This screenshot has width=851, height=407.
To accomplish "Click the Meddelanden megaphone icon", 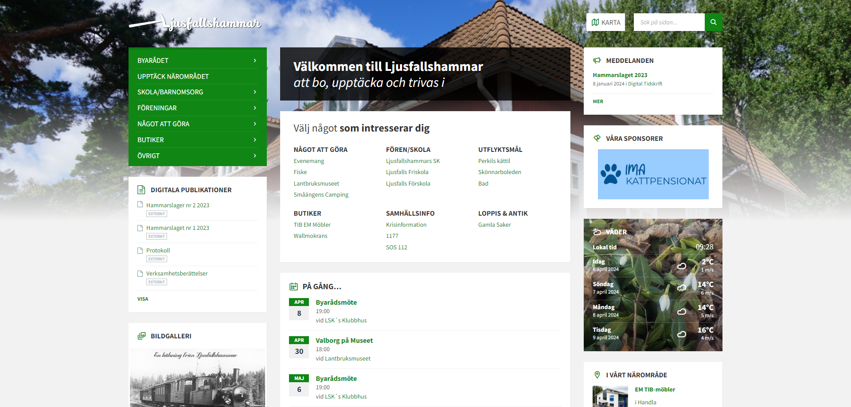I will 597,61.
